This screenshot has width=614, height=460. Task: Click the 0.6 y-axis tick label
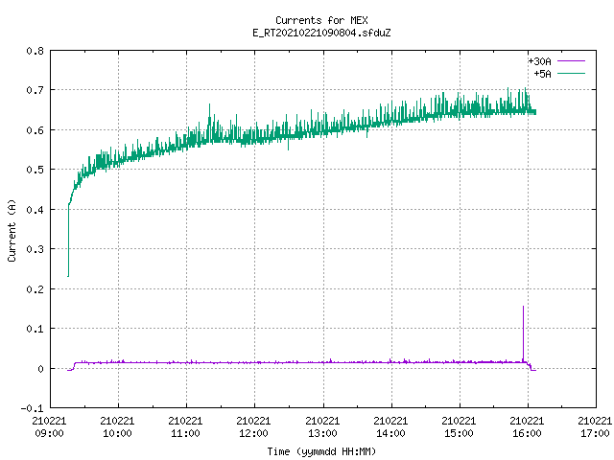click(35, 130)
